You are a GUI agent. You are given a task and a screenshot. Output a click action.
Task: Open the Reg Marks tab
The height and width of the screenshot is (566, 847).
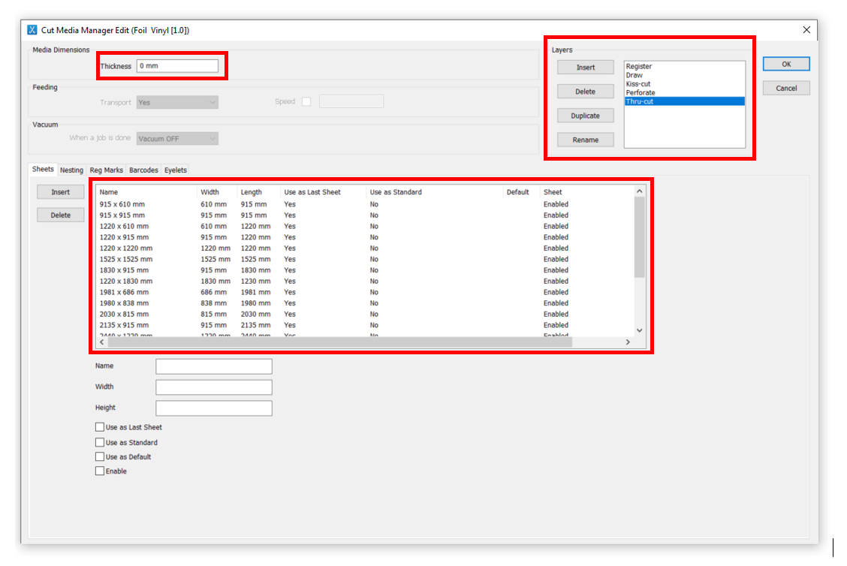[106, 170]
